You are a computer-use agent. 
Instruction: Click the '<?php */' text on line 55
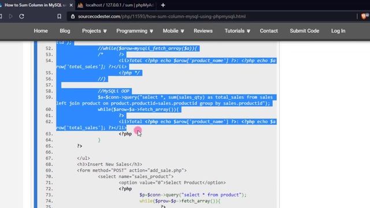(129, 73)
